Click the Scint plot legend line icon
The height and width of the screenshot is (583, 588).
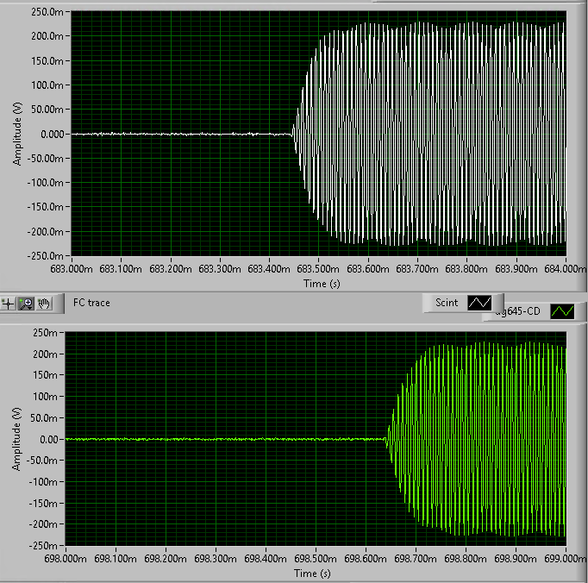(x=479, y=303)
